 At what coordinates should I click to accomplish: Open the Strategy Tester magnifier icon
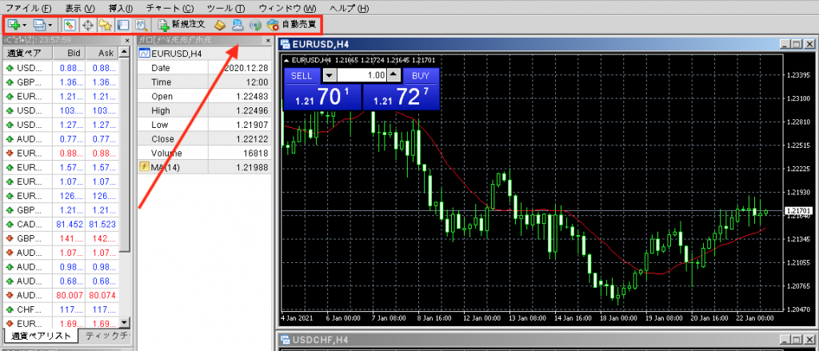[x=141, y=25]
